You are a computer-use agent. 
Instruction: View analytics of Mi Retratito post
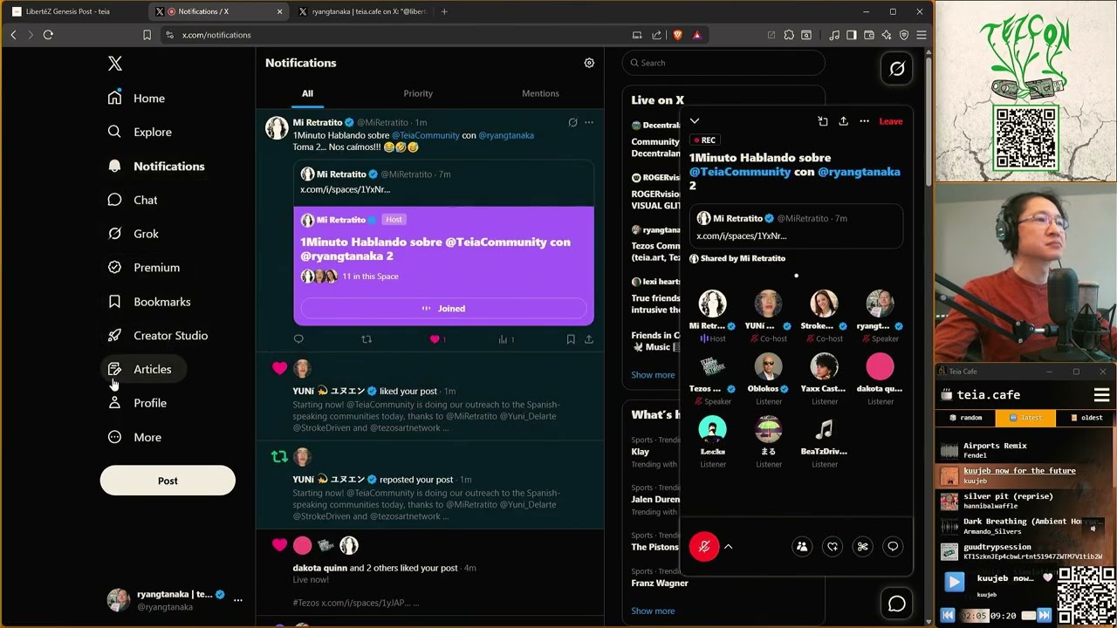pyautogui.click(x=504, y=339)
